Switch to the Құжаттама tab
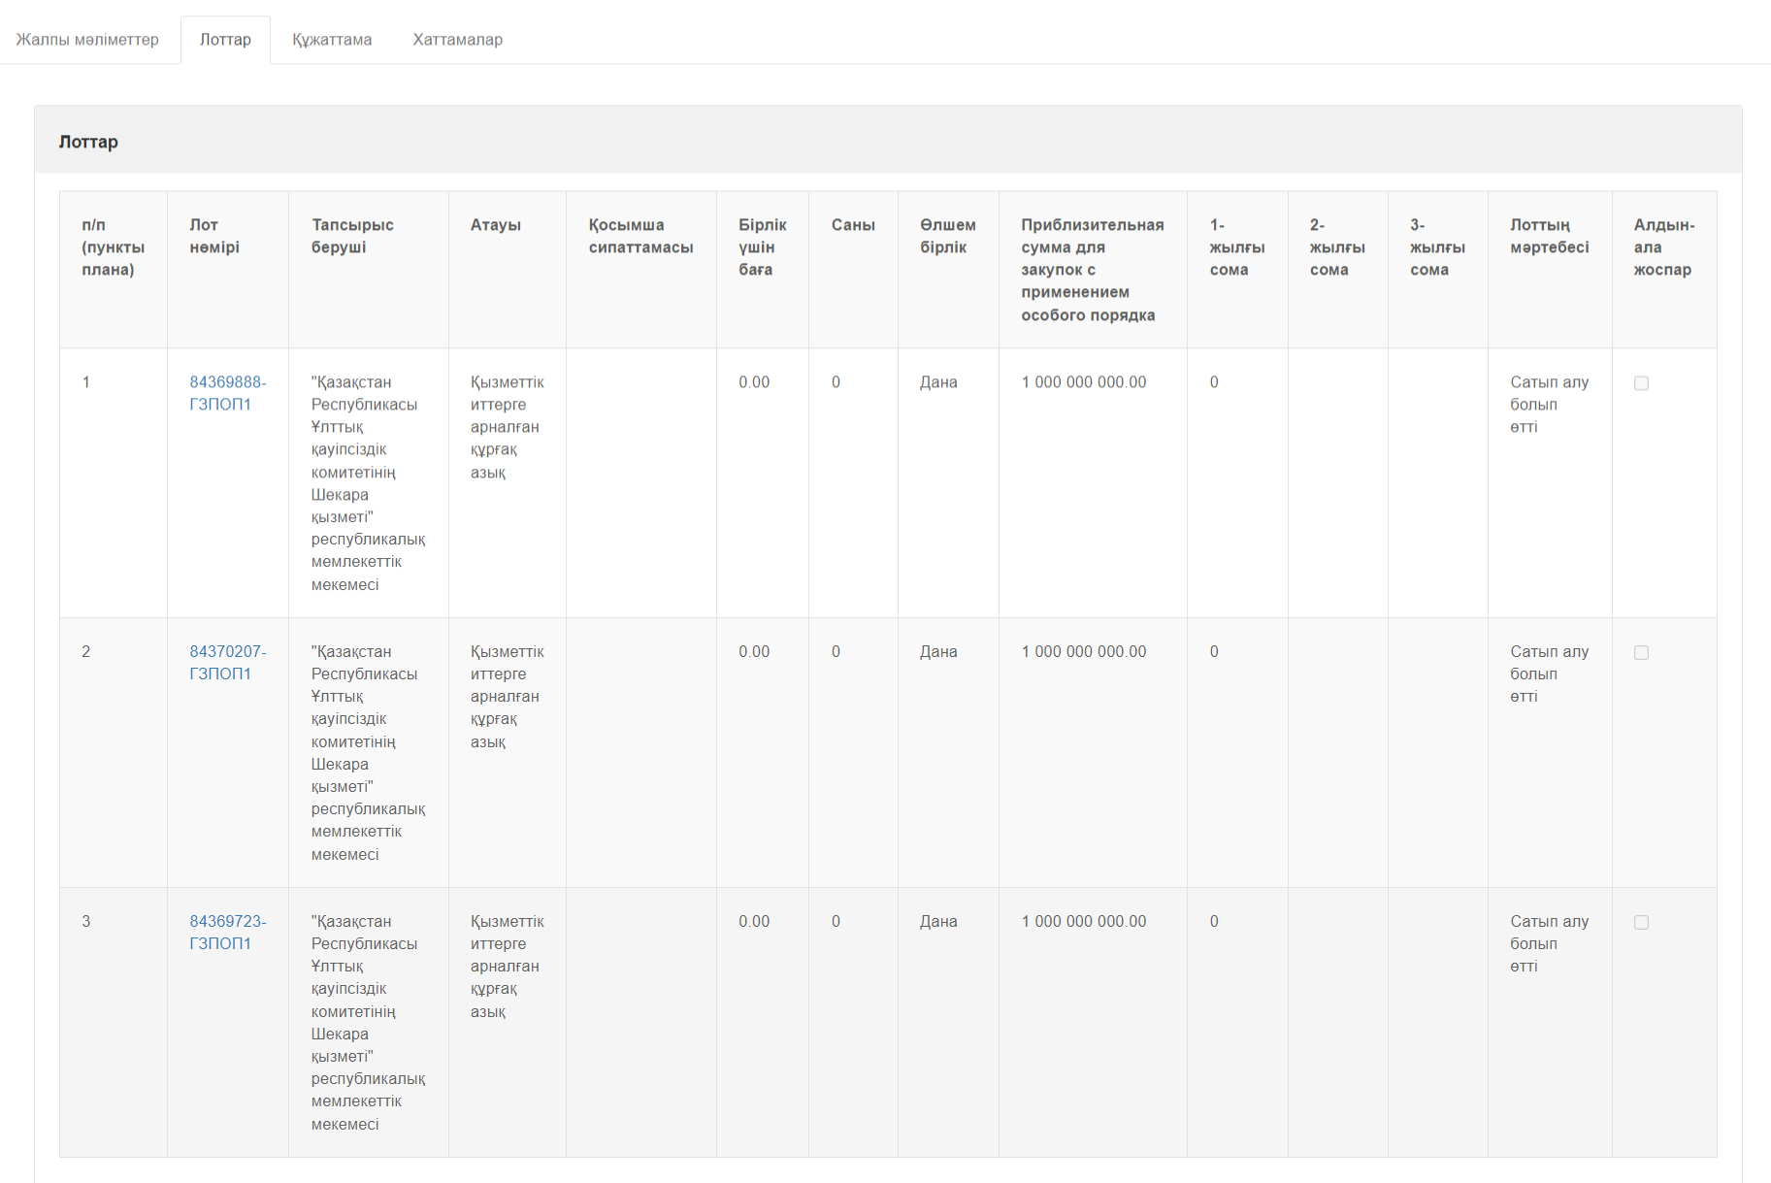The image size is (1771, 1183). pyautogui.click(x=332, y=40)
